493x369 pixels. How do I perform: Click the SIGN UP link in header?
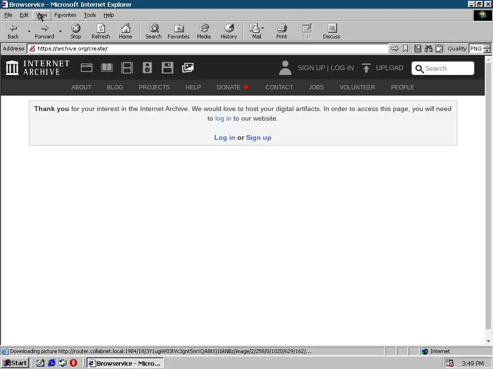point(311,68)
